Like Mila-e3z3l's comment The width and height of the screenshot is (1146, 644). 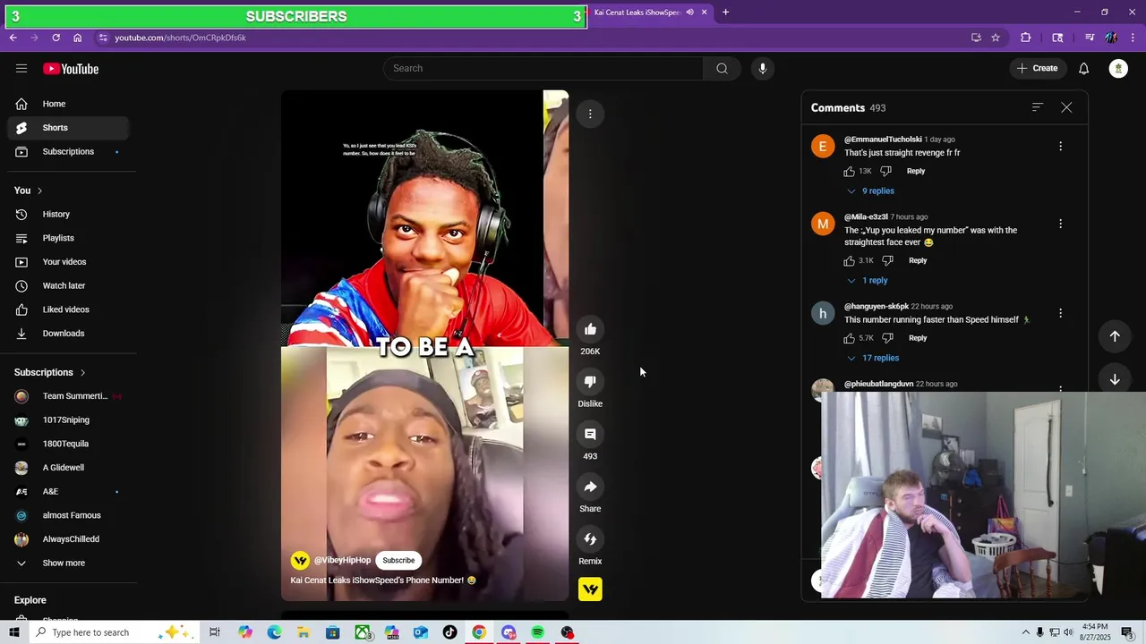click(x=849, y=260)
